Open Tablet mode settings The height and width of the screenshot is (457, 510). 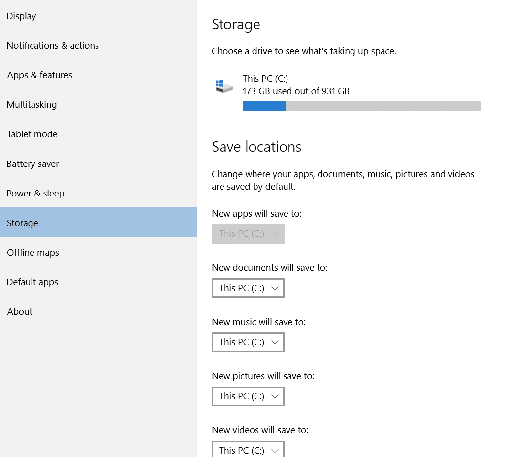[98, 134]
